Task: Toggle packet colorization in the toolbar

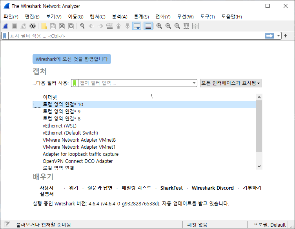Action: (148, 26)
